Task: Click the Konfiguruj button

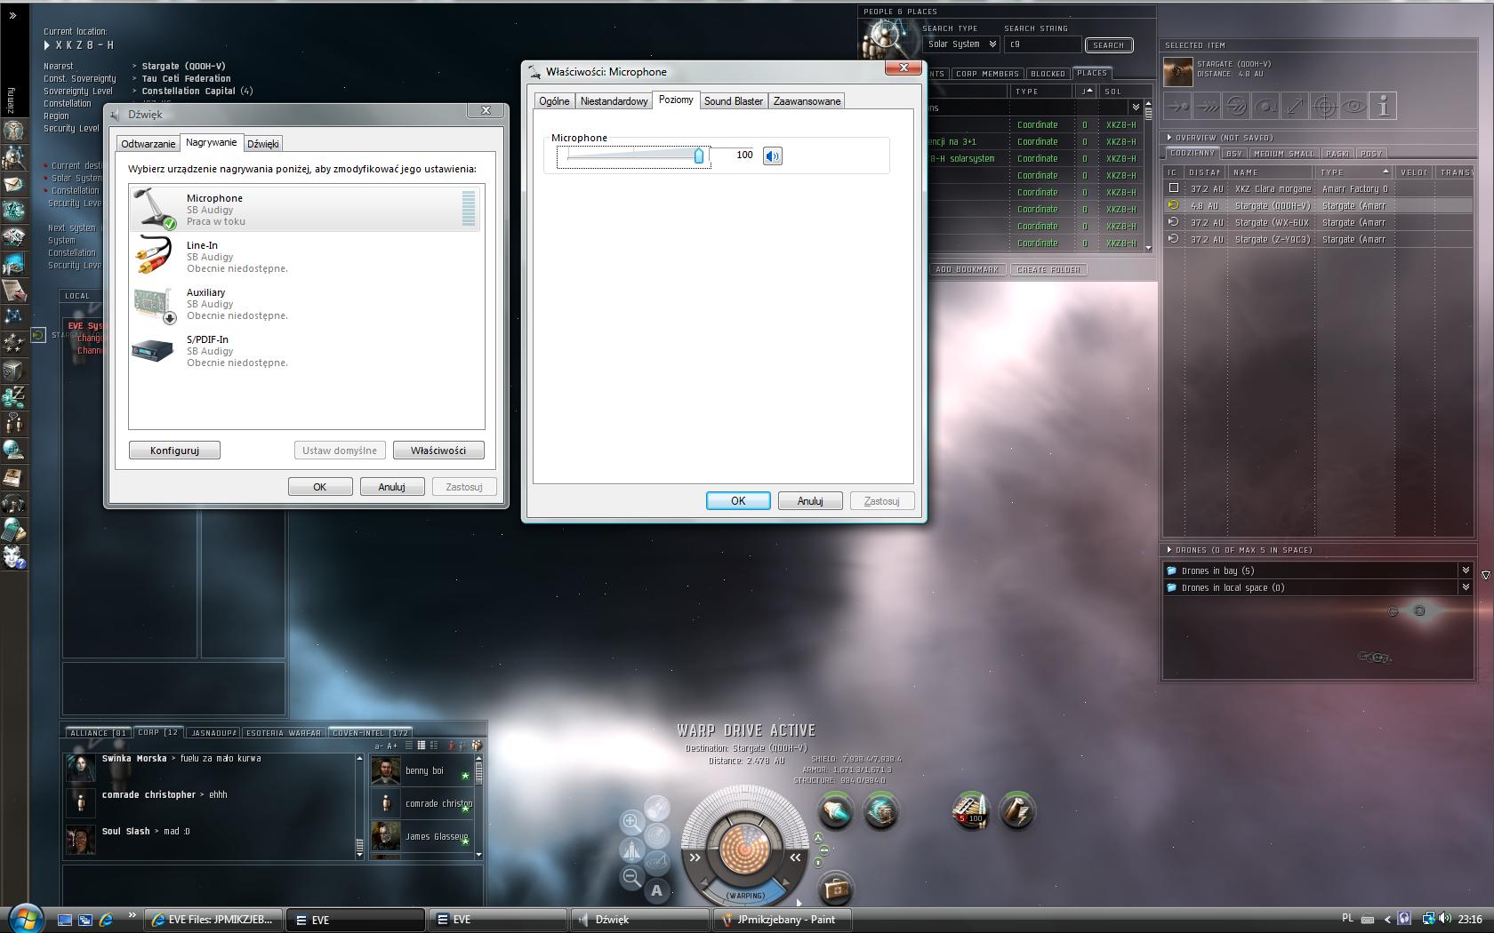Action: [174, 451]
